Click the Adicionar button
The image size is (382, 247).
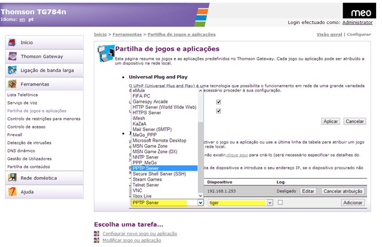(352, 203)
